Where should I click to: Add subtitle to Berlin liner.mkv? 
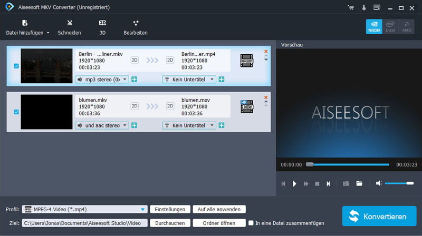tap(222, 80)
